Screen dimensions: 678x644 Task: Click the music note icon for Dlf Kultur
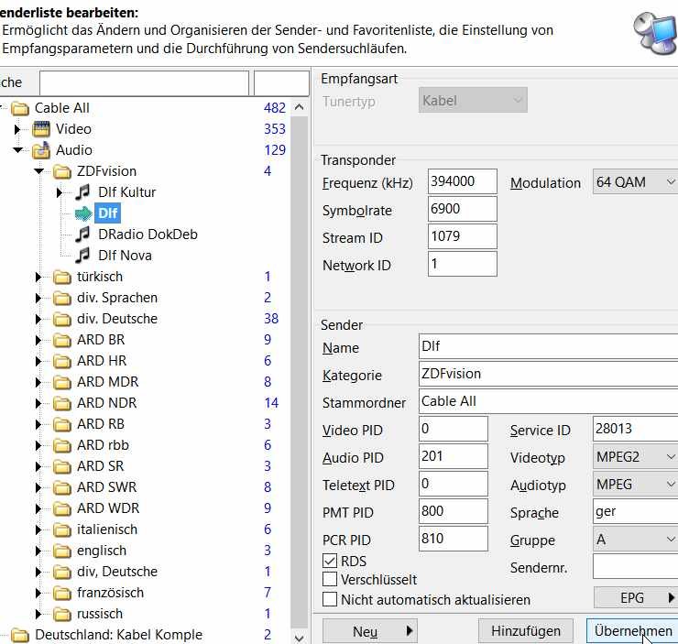(83, 192)
